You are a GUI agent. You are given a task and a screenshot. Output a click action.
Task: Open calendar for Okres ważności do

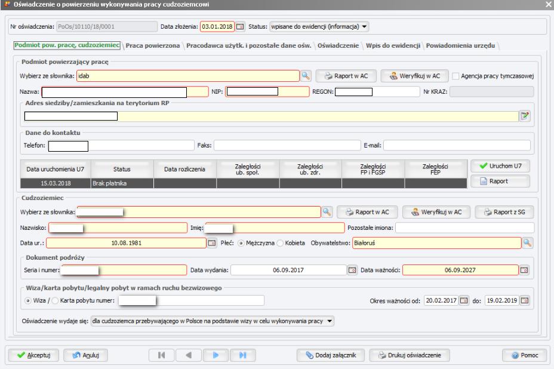pyautogui.click(x=525, y=300)
